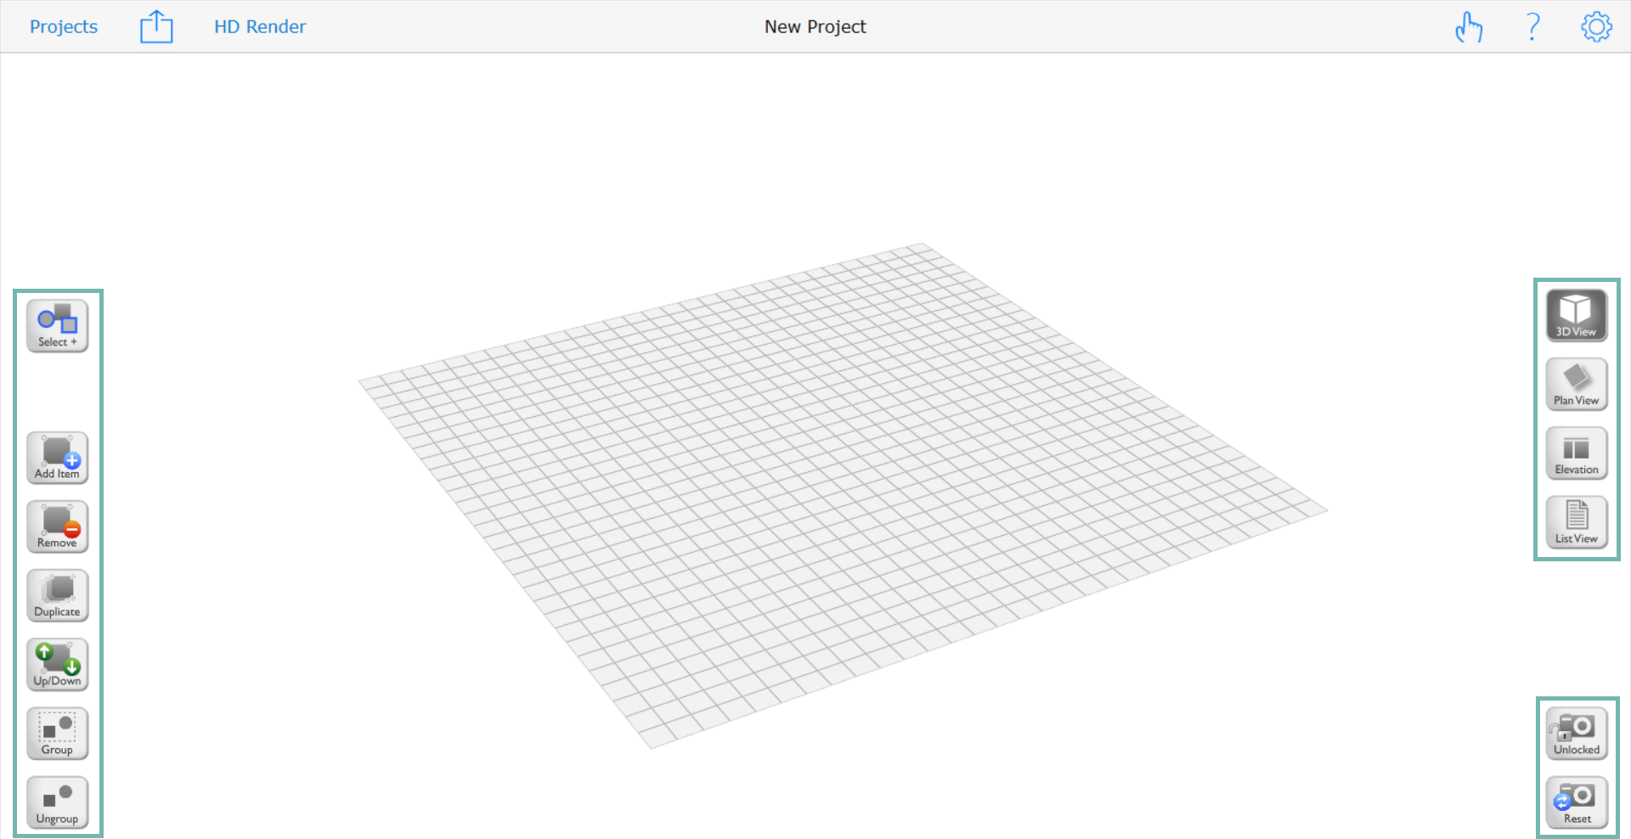
Task: Open settings gear
Action: coord(1596,26)
